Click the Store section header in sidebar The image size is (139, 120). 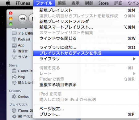coord(13,65)
